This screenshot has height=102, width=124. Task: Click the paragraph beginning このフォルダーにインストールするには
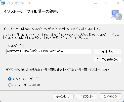click(x=61, y=36)
